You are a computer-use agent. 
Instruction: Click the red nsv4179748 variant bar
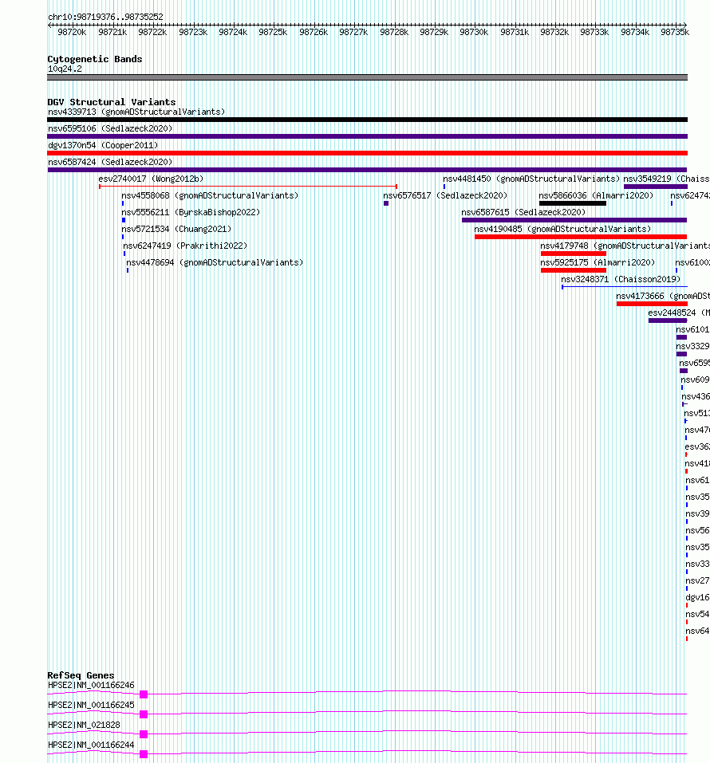pos(573,254)
